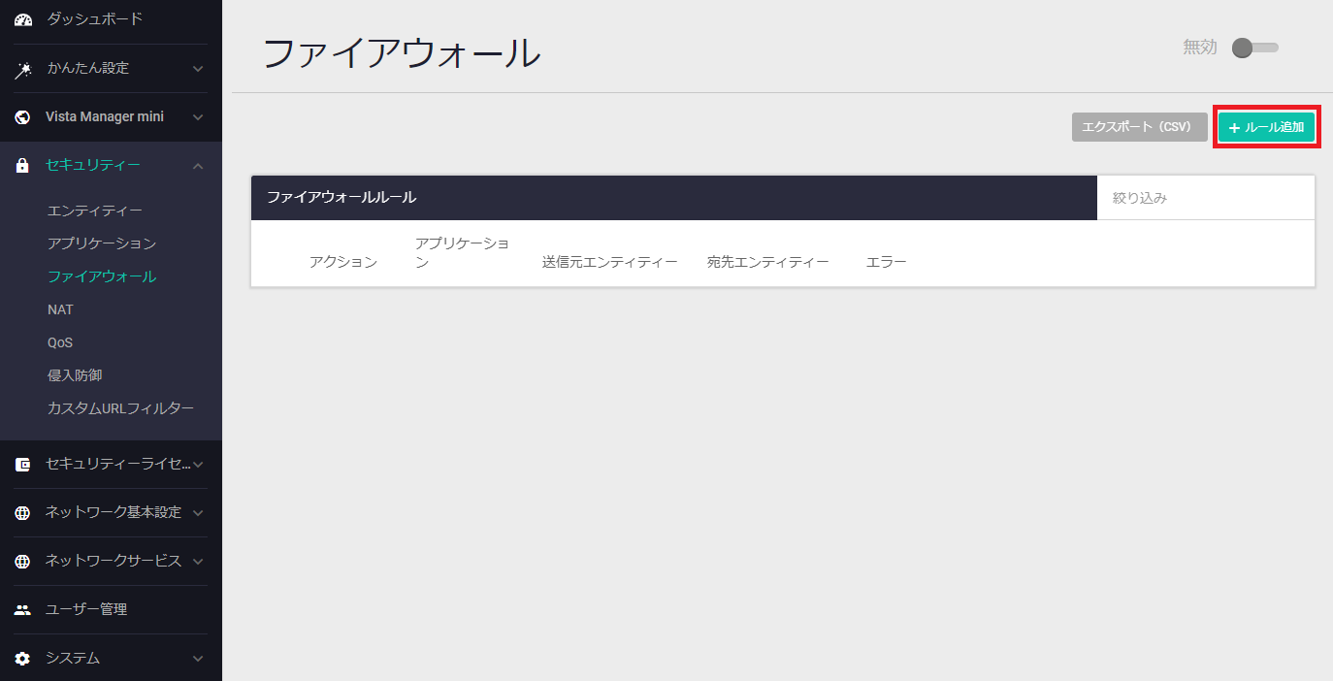Click the gear icon beside システム
The image size is (1333, 681).
tap(23, 659)
